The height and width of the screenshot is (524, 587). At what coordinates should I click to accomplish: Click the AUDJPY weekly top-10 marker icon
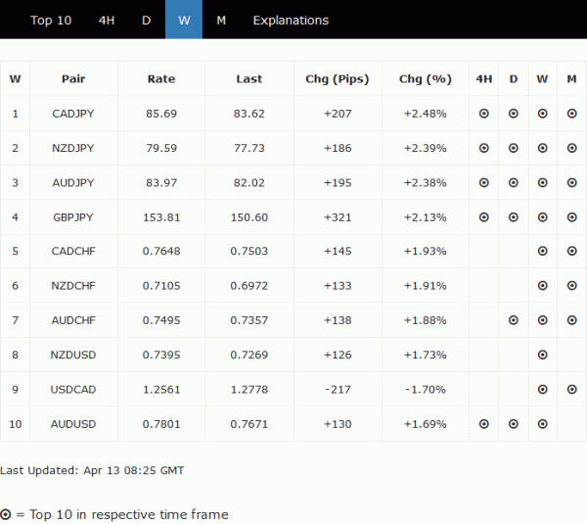pyautogui.click(x=542, y=182)
